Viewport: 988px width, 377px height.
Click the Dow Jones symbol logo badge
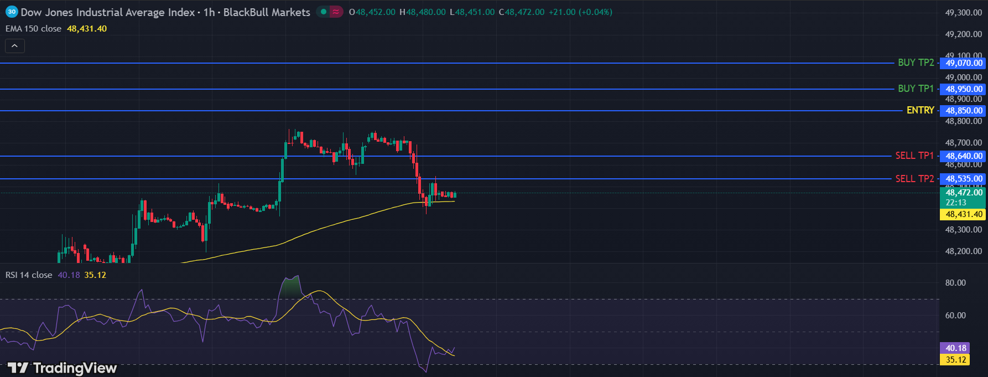12,12
